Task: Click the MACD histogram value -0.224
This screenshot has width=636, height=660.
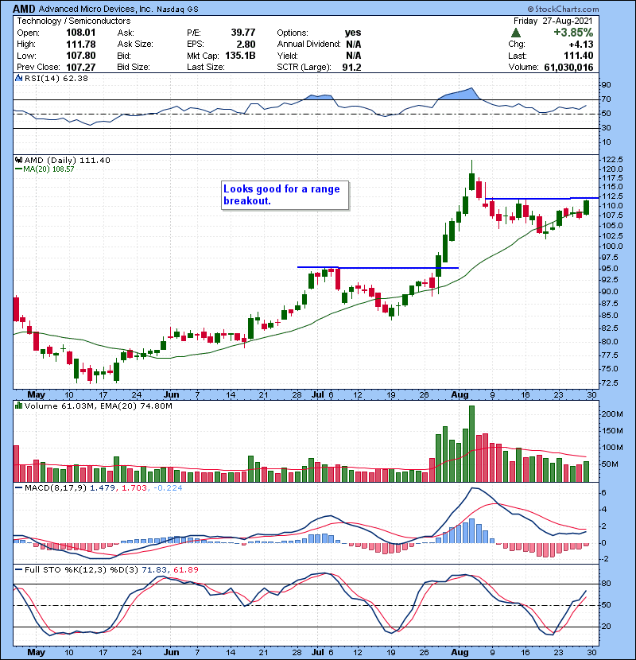Action: click(168, 488)
